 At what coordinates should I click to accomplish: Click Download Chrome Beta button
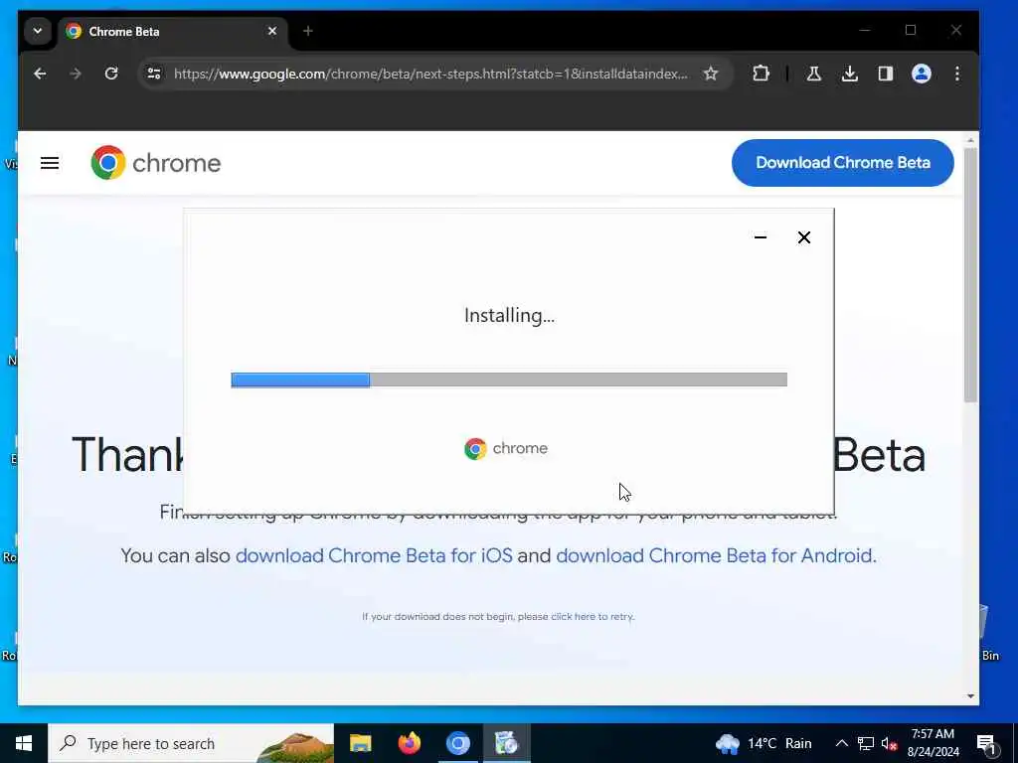(x=843, y=163)
